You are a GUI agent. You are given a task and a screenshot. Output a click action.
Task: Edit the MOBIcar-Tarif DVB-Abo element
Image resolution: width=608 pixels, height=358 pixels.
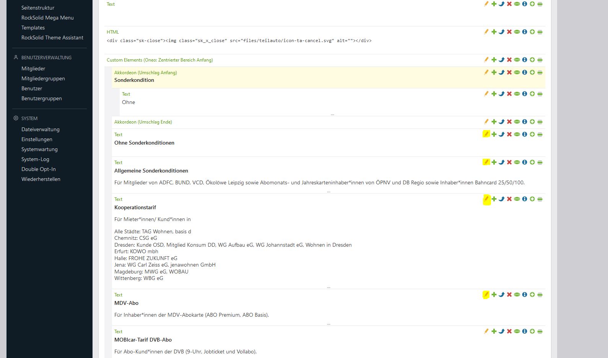[x=486, y=332]
